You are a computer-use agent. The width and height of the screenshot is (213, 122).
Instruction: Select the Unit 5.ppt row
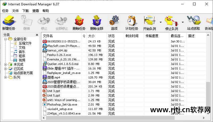(x=124, y=95)
